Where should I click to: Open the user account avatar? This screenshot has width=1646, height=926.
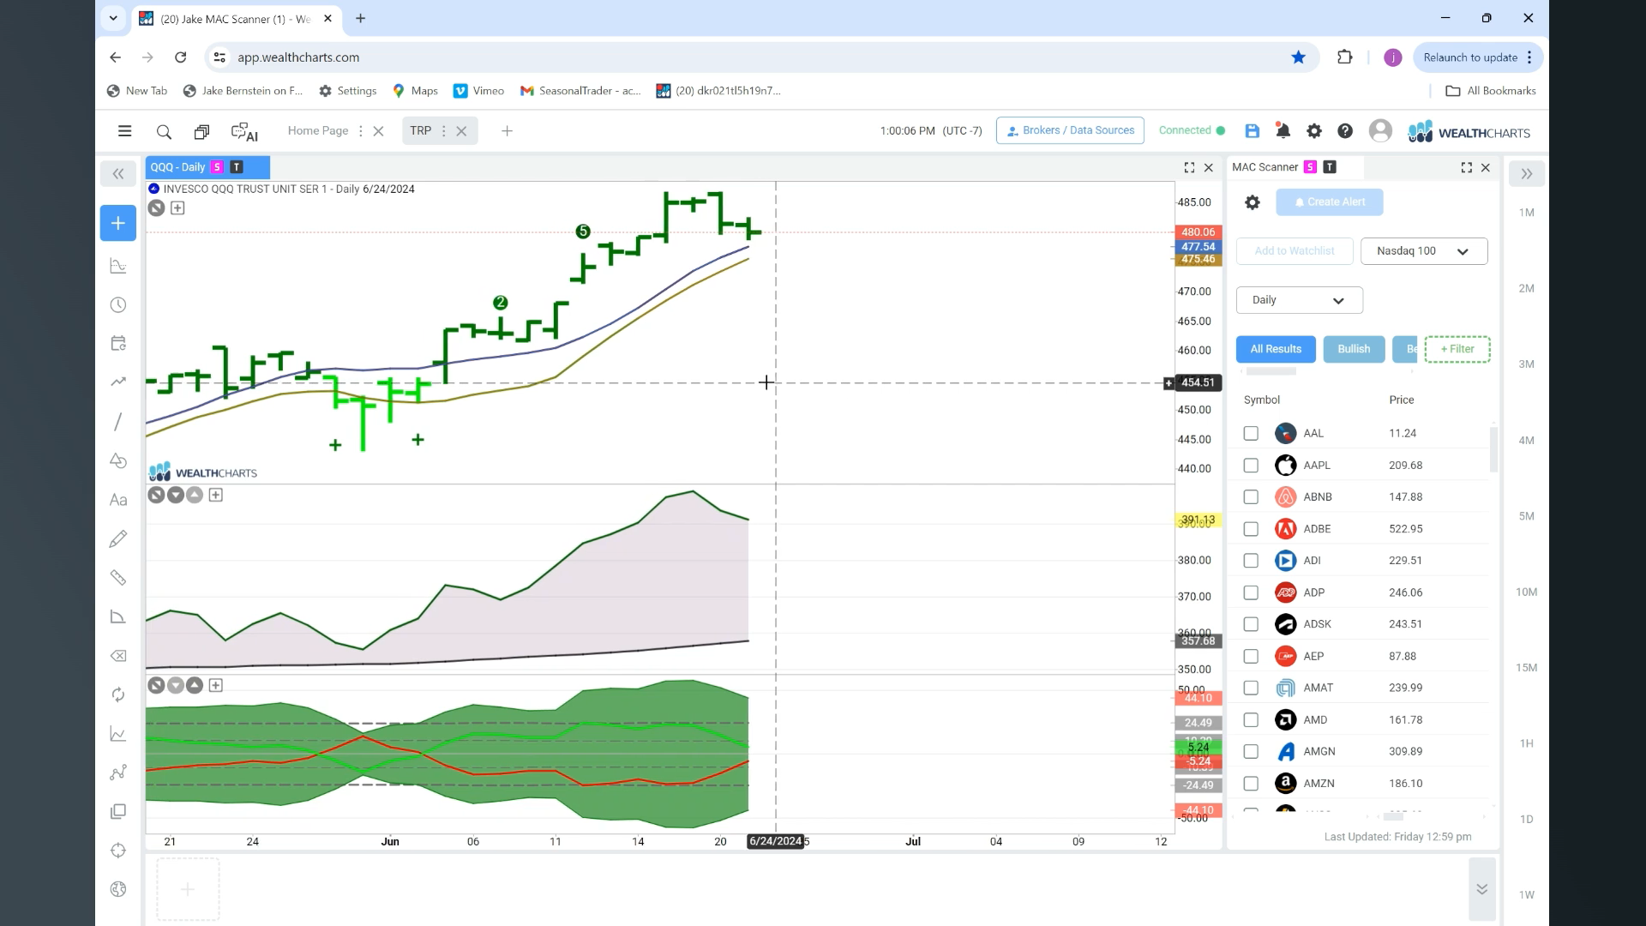point(1380,130)
